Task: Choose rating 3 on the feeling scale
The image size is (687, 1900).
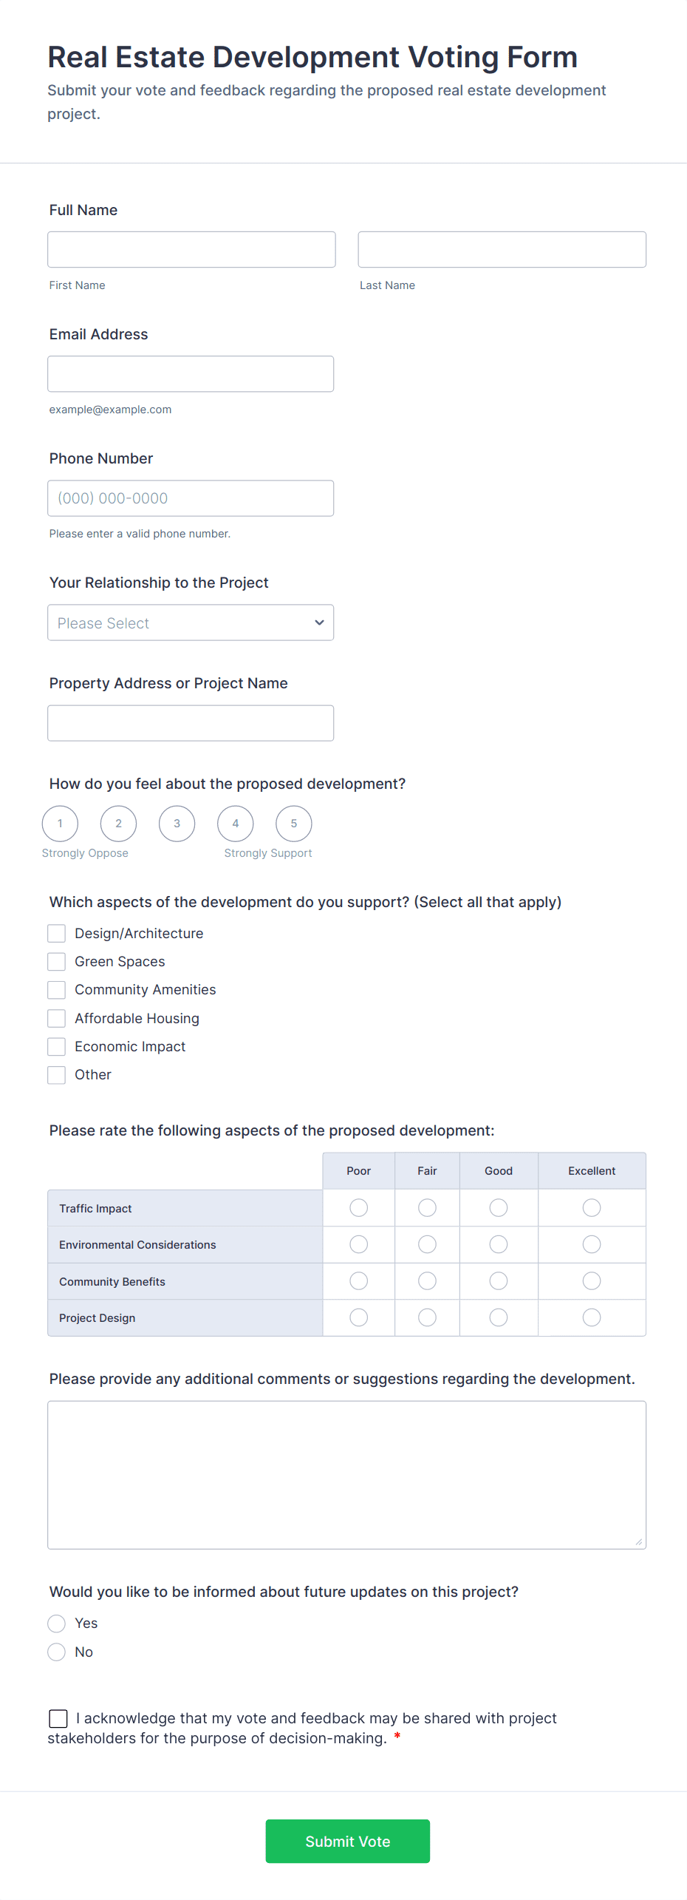Action: [177, 824]
